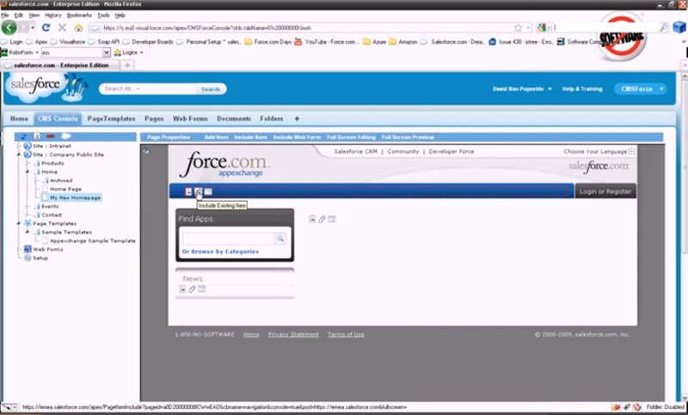Click the browser address bar URL field
Viewport: 688px width, 415px height.
pyautogui.click(x=307, y=27)
